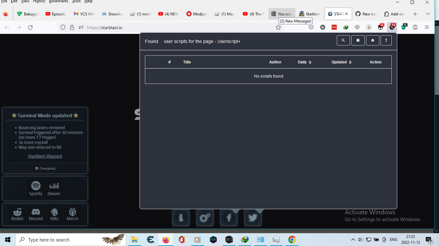This screenshot has height=246, width=439.
Task: Sort scripts by the Daily column
Action: (304, 62)
